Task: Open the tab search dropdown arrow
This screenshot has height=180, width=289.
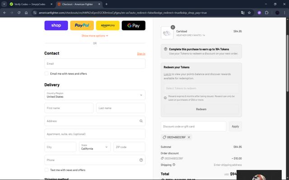Action: tap(4, 4)
